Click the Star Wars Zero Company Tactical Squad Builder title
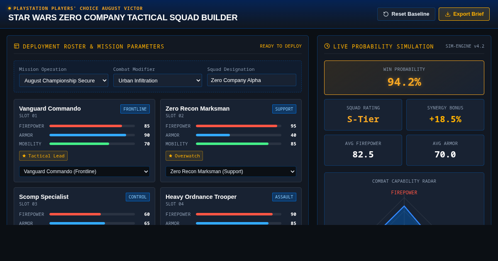The height and width of the screenshot is (261, 498). pyautogui.click(x=123, y=17)
